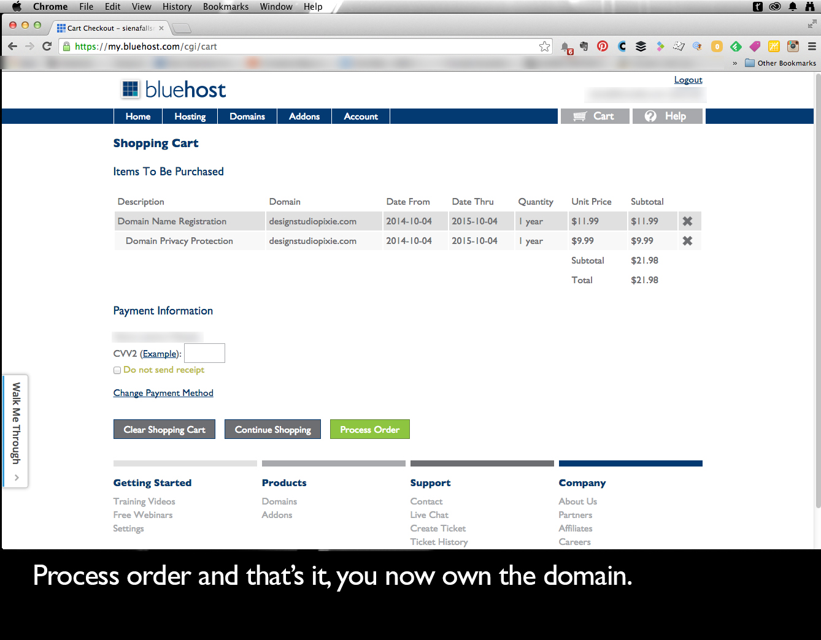The width and height of the screenshot is (821, 640).
Task: Click the page vertical scrollbar
Action: click(817, 291)
